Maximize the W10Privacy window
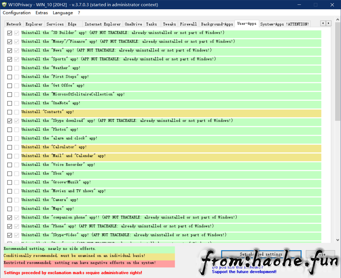 (x=315, y=5)
